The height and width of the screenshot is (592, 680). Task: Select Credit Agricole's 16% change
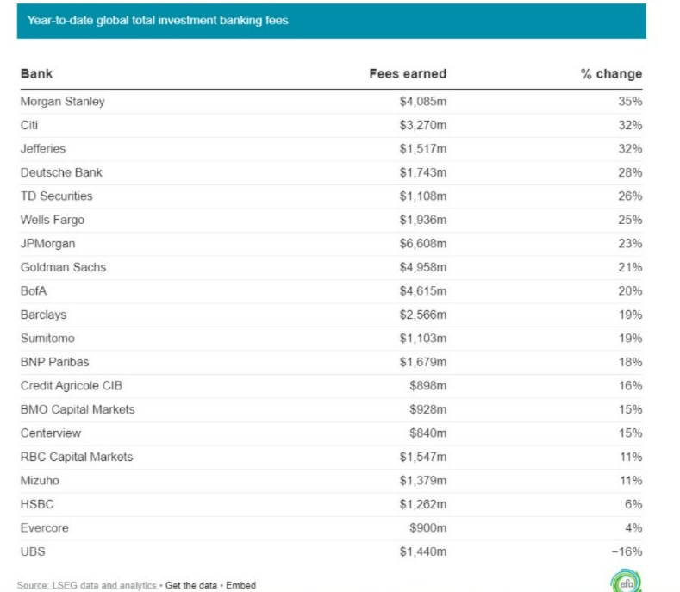[631, 385]
